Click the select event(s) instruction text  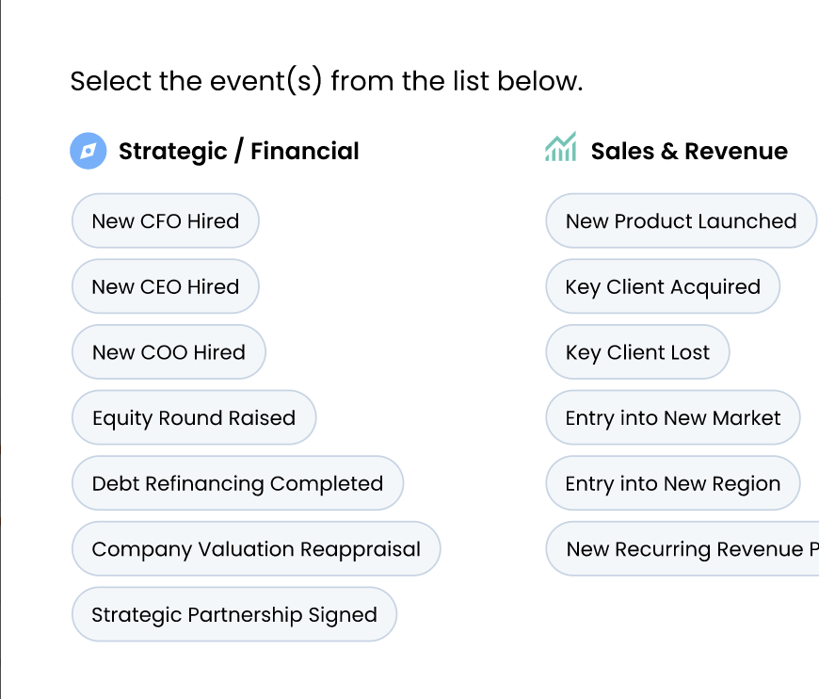[x=327, y=81]
